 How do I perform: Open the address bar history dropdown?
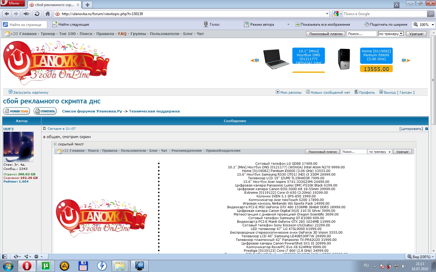coord(327,14)
